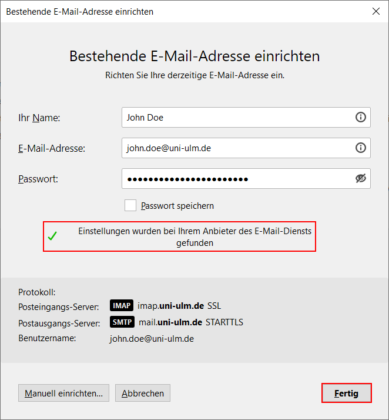Focus the "Ihr Name" field containing John Doe

235,118
